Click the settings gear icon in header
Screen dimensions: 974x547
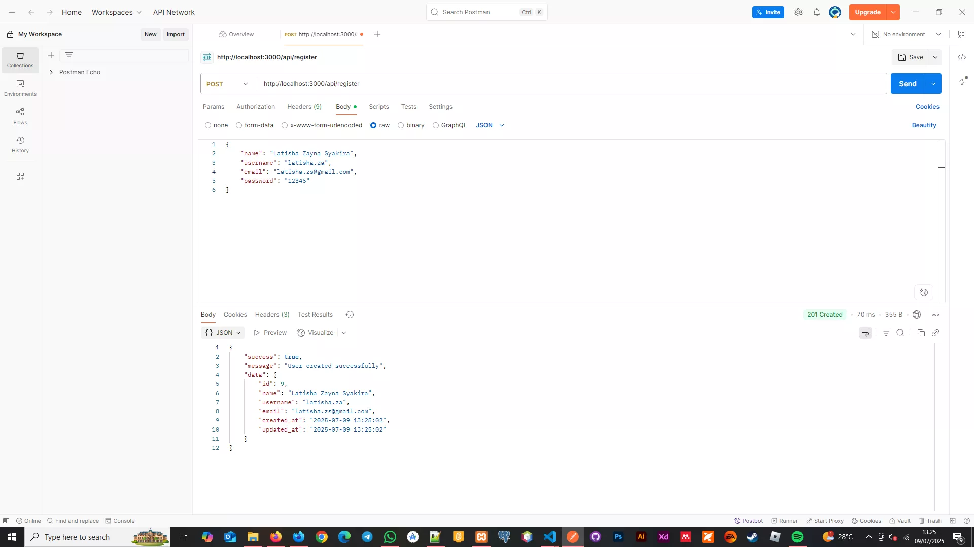(798, 12)
